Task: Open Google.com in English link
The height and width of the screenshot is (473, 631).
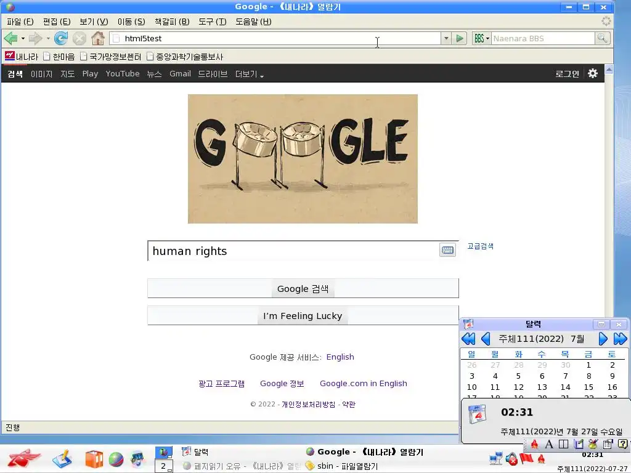Action: tap(364, 383)
